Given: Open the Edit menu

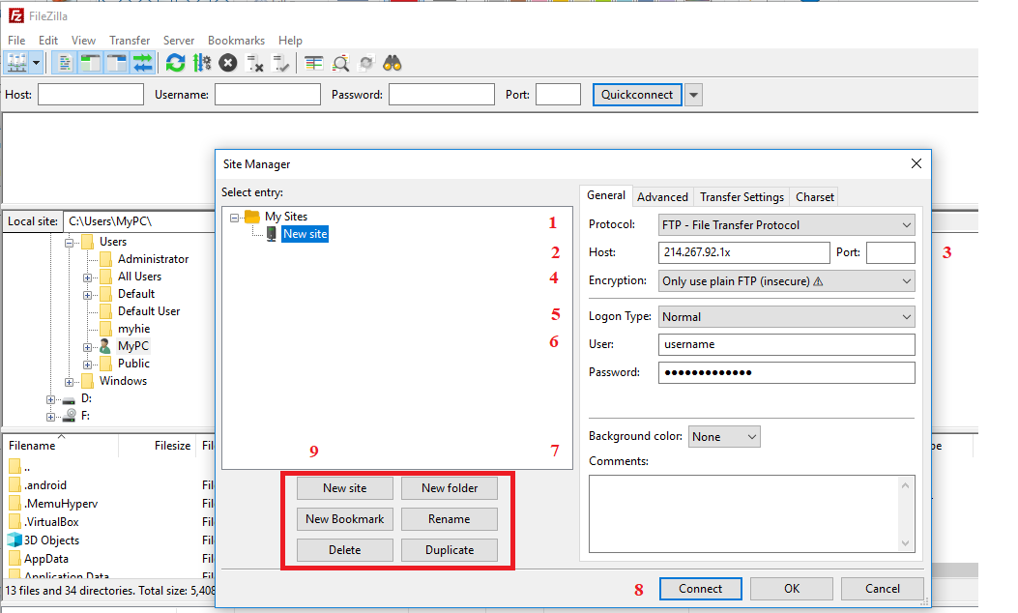Looking at the screenshot, I should 48,41.
